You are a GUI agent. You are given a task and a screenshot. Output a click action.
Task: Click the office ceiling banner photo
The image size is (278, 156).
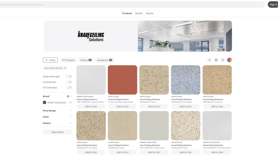[185, 36]
